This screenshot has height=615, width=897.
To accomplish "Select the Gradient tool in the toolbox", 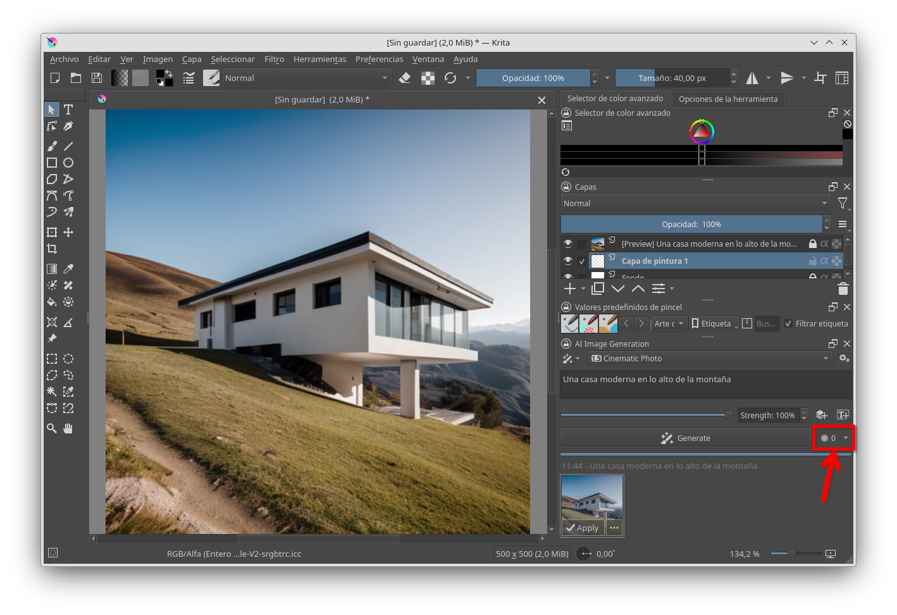I will click(52, 269).
